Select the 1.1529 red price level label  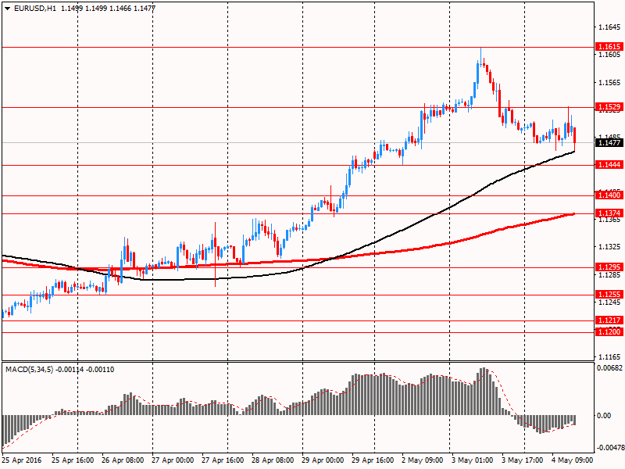[x=609, y=107]
